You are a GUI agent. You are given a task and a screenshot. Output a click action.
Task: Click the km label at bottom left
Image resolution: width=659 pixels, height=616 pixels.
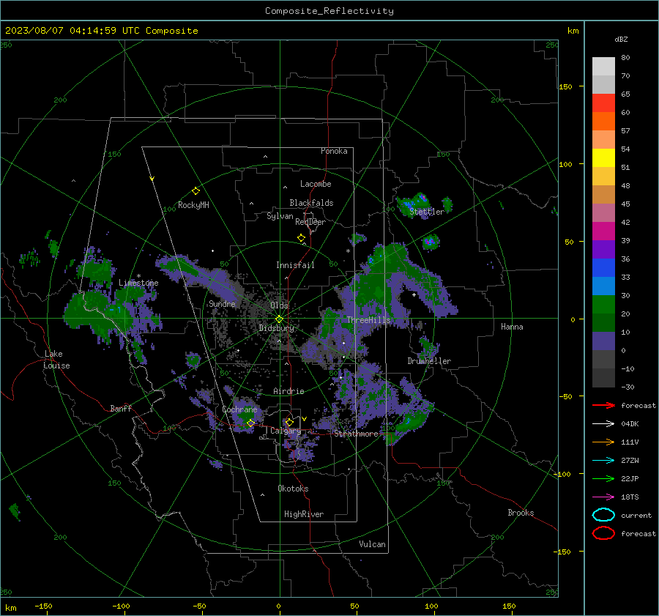[10, 608]
